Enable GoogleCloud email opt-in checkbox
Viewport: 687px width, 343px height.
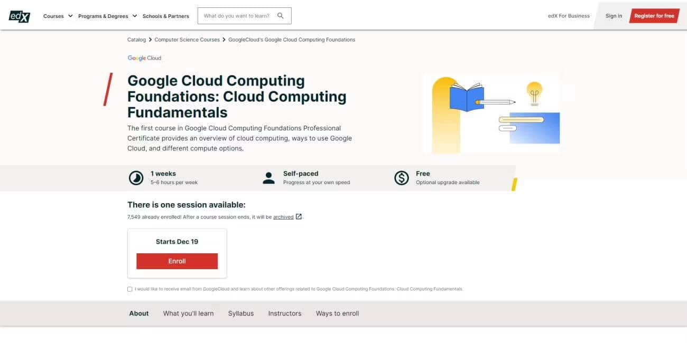click(x=130, y=289)
